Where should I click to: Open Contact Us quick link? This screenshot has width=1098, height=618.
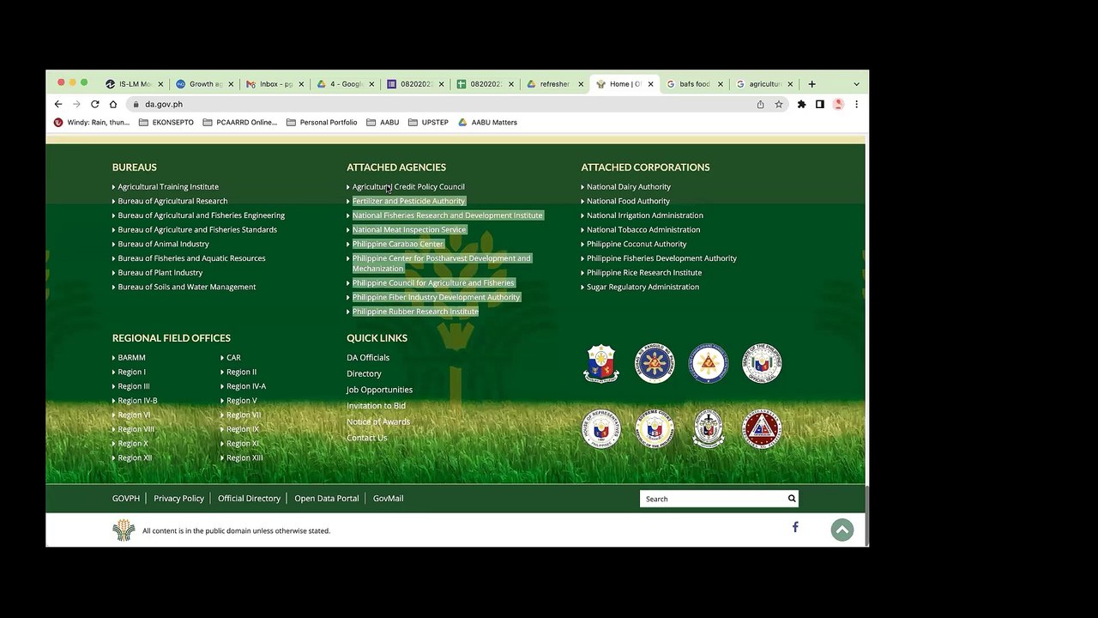[x=366, y=438]
